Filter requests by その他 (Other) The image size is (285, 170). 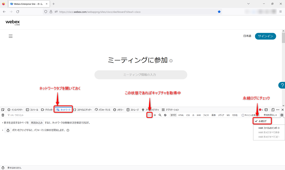[235, 115]
